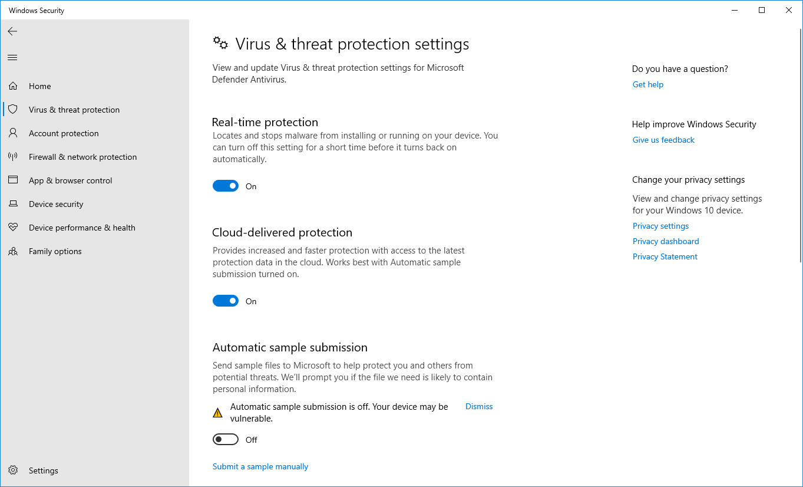Click the Get help link

[647, 84]
